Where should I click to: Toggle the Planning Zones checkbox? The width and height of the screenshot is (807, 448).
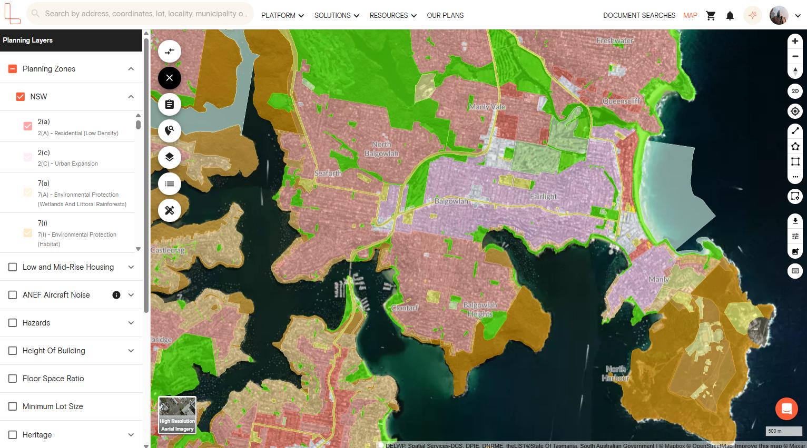(x=13, y=69)
